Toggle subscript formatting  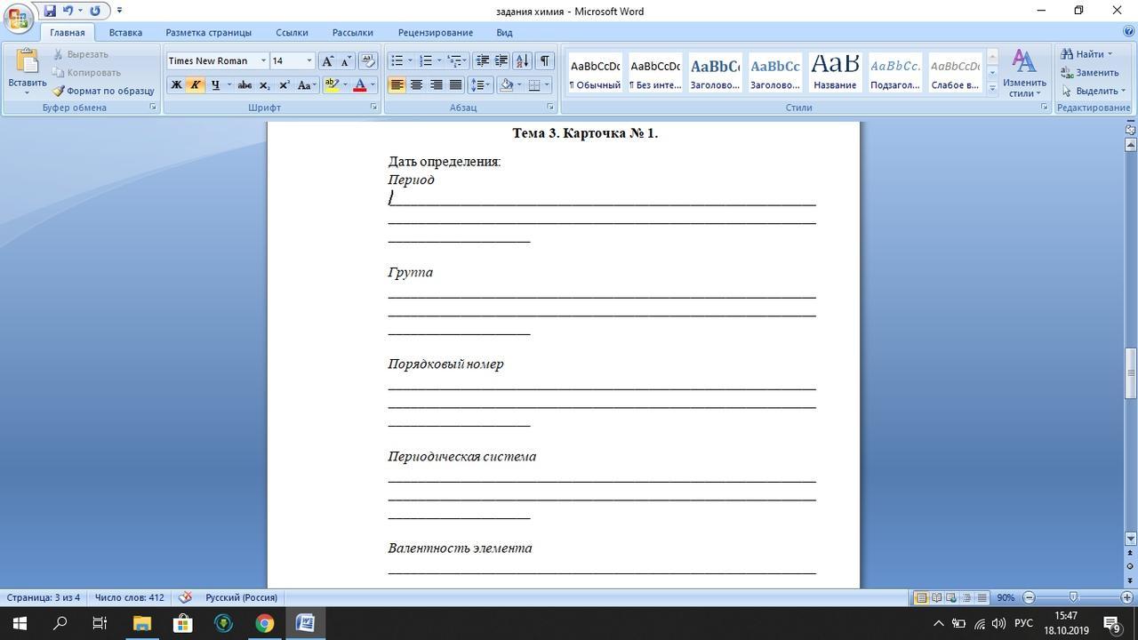[264, 85]
